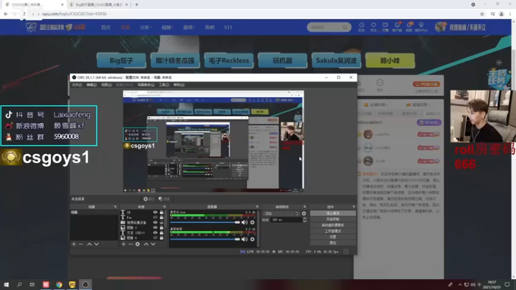Image resolution: width=516 pixels, height=290 pixels.
Task: Open Windows Start menu
Action: click(6, 284)
